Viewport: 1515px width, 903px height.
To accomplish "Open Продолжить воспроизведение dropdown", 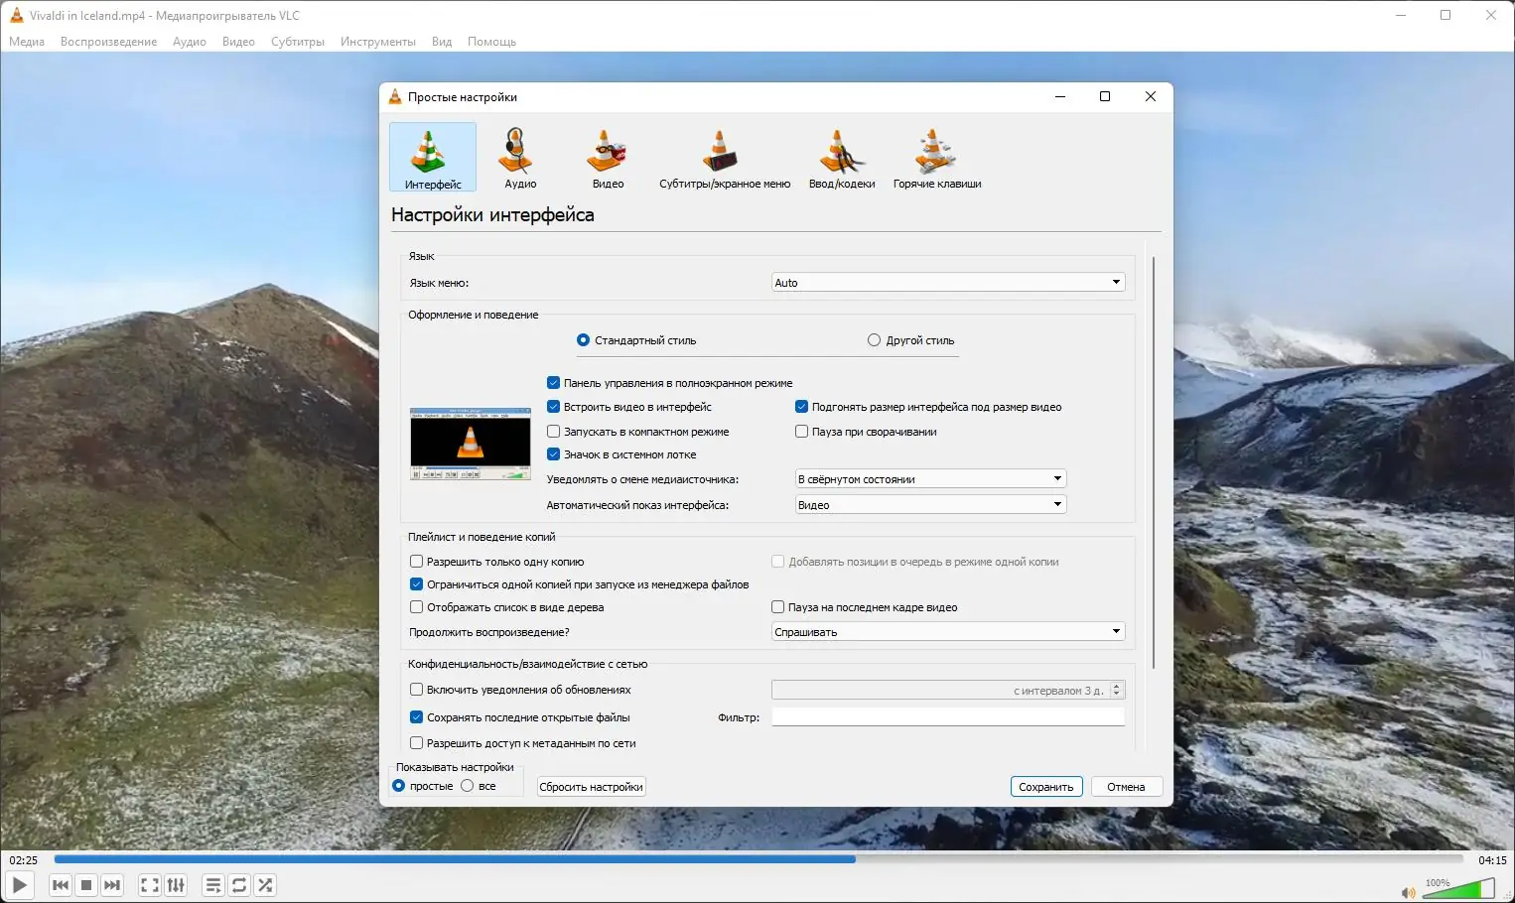I will point(948,632).
